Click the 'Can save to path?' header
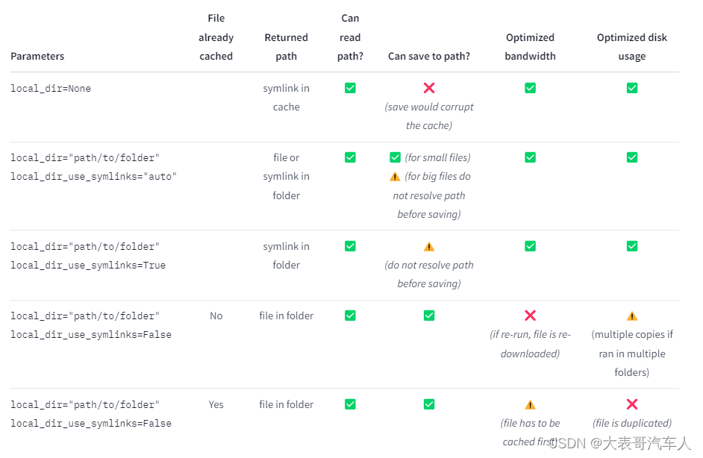This screenshot has height=458, width=703. (429, 56)
